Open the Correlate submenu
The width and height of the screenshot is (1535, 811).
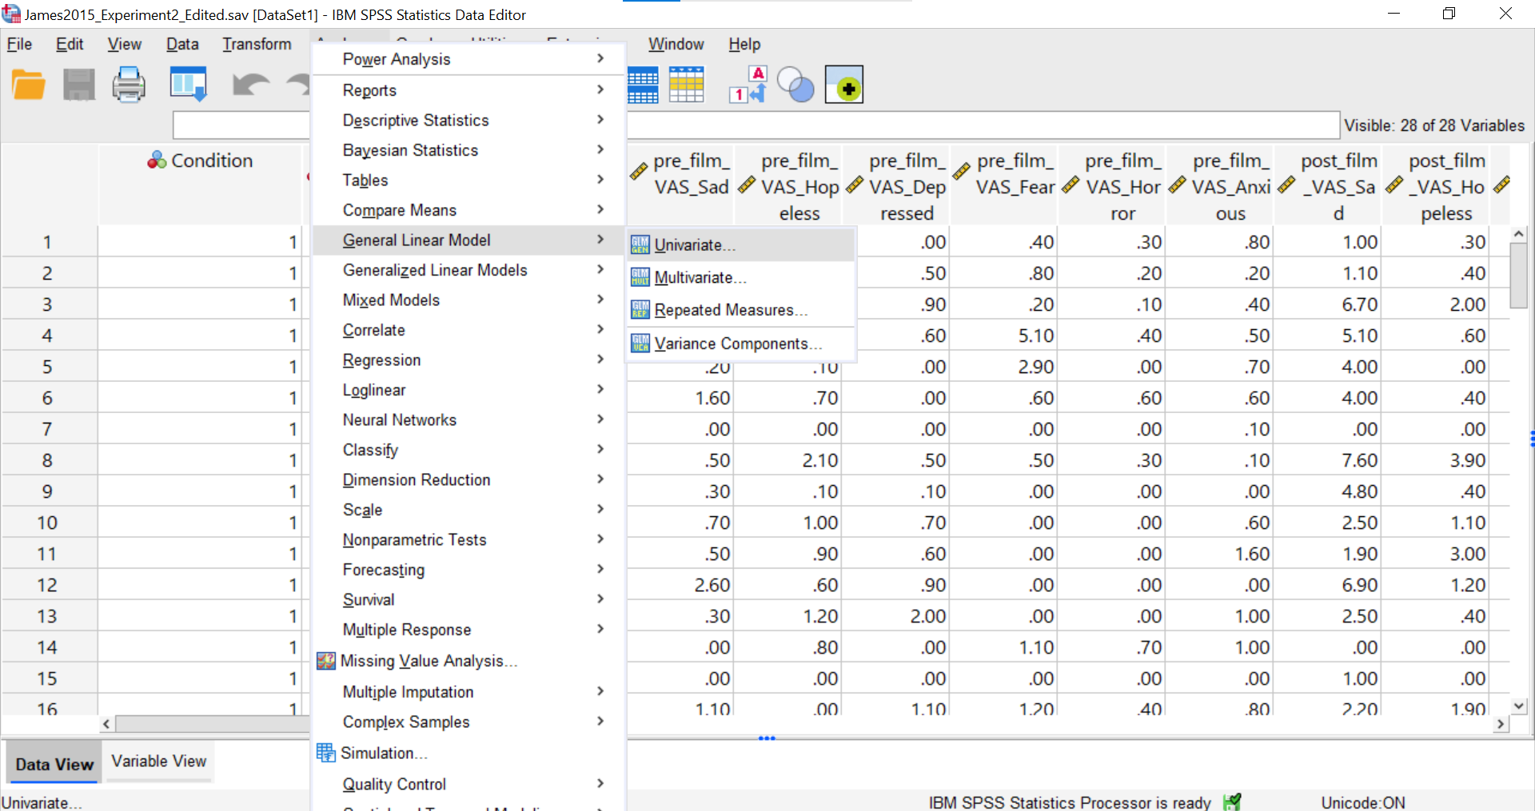point(468,330)
